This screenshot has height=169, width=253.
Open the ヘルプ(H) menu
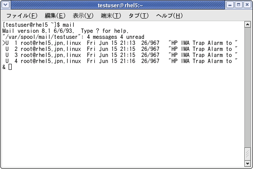click(169, 16)
